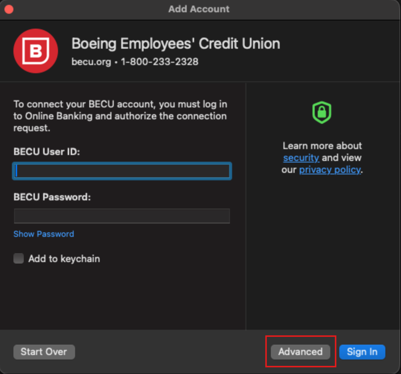Open the security information link
This screenshot has height=374, width=401.
pyautogui.click(x=301, y=158)
